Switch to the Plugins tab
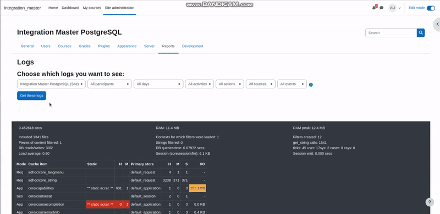Image resolution: width=440 pixels, height=214 pixels. 104,46
